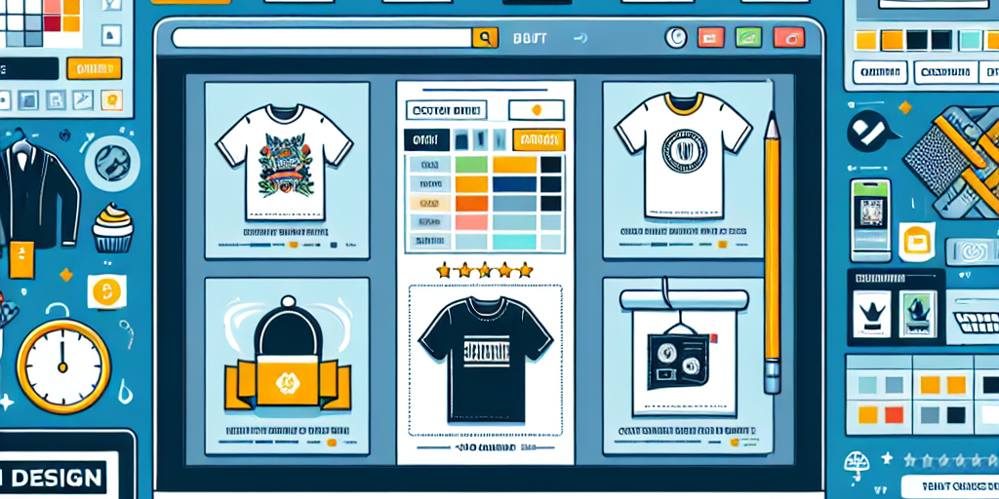The image size is (999, 499).
Task: Pick the green swatch in color grid
Action: (x=471, y=165)
